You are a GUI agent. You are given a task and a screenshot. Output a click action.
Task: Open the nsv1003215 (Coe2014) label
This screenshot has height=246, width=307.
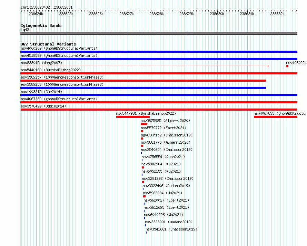click(x=41, y=92)
